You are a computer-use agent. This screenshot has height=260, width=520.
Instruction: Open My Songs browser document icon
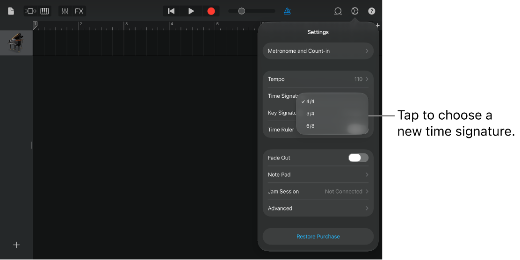(11, 11)
